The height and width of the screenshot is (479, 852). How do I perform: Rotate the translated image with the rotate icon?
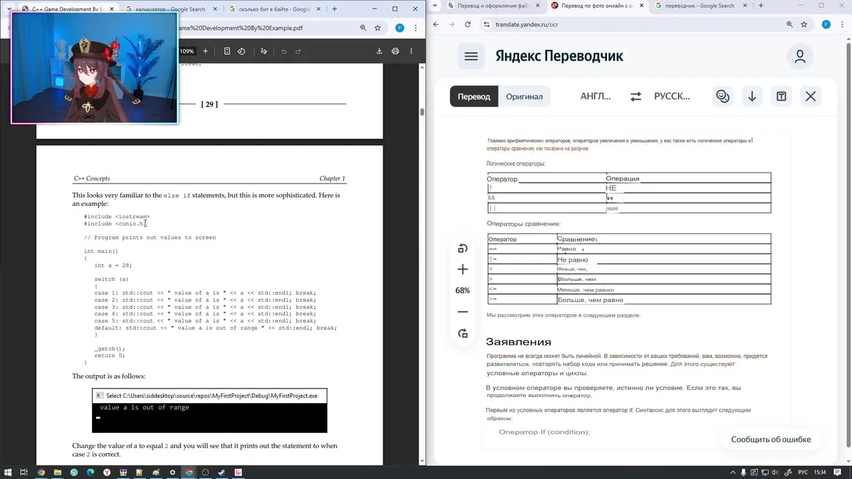coord(463,248)
